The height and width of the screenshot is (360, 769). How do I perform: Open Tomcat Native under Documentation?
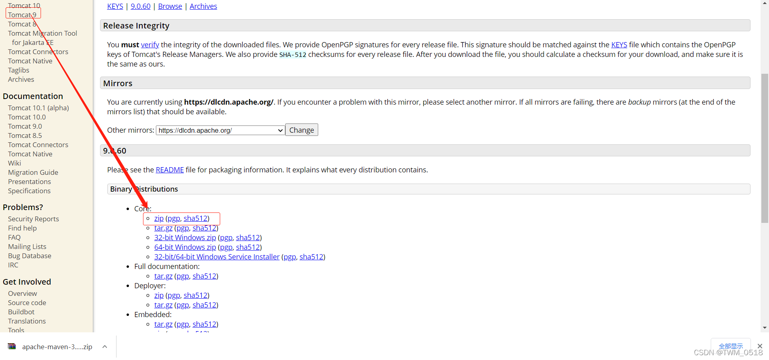coord(30,154)
